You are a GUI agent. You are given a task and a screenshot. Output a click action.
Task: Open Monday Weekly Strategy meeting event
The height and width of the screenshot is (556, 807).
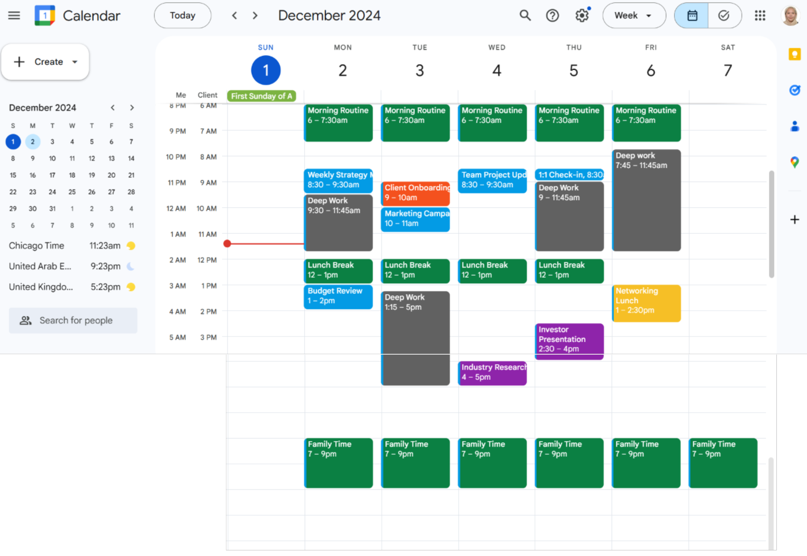pyautogui.click(x=338, y=181)
